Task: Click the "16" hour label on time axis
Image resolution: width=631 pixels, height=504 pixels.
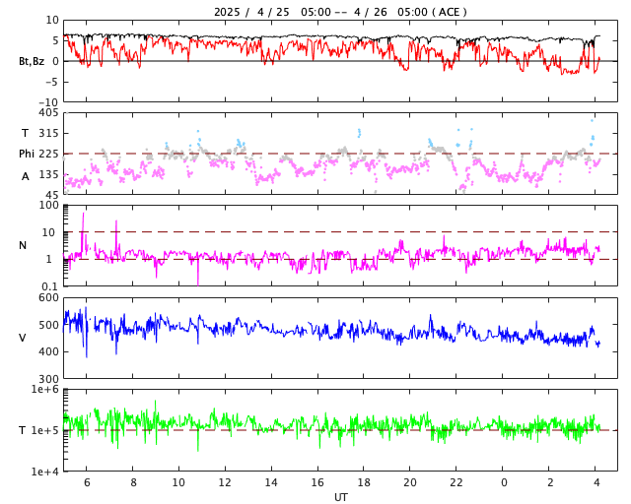Action: coord(317,482)
